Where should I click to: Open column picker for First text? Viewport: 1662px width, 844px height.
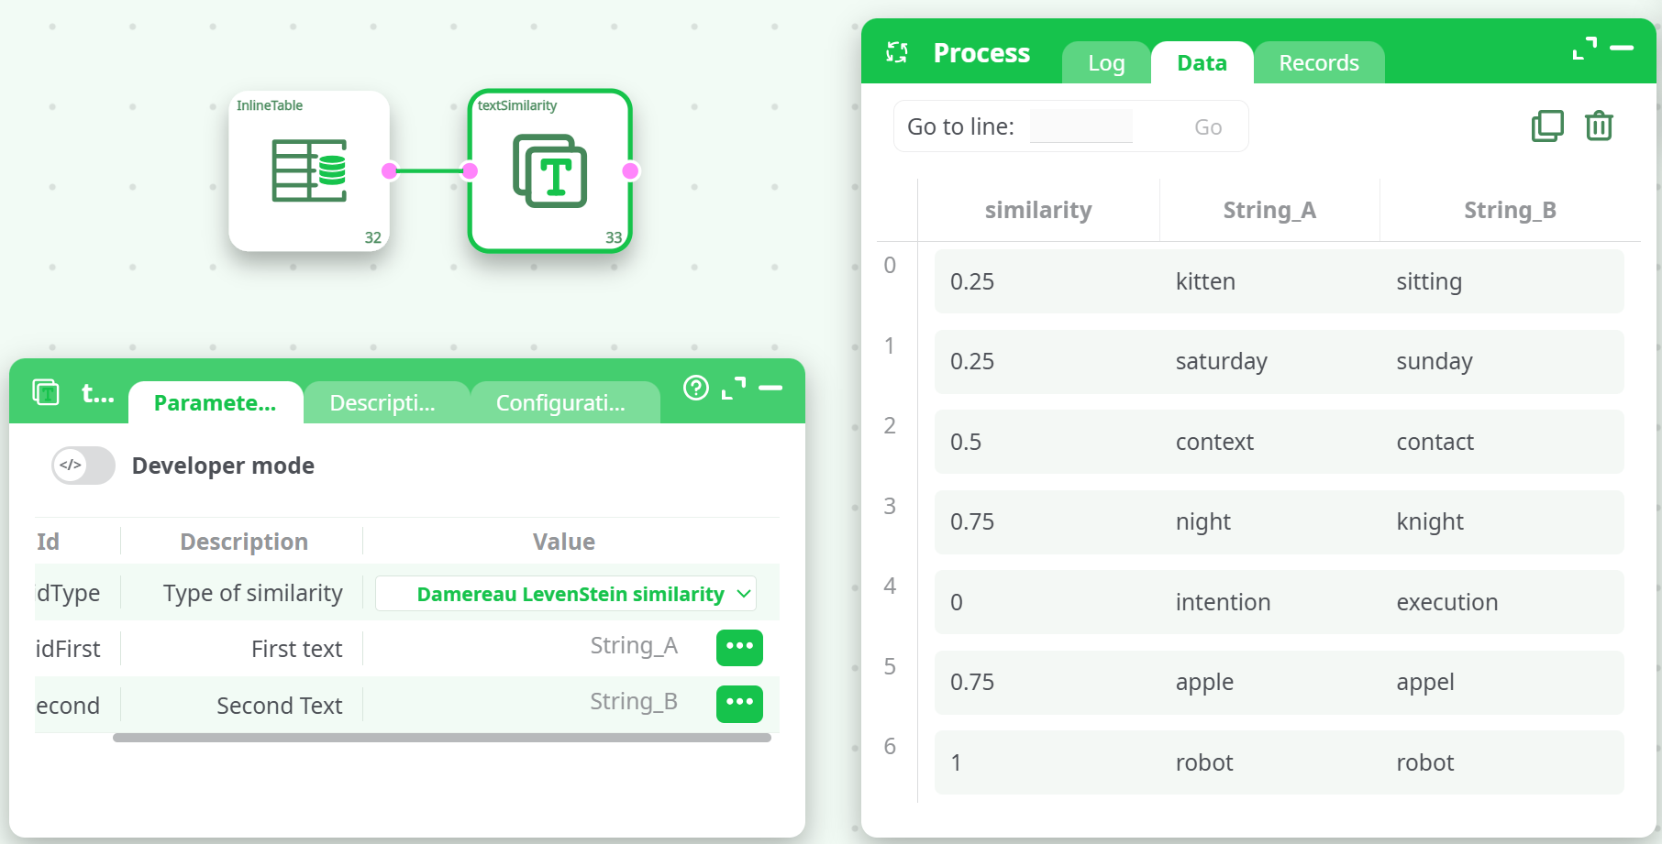tap(738, 647)
